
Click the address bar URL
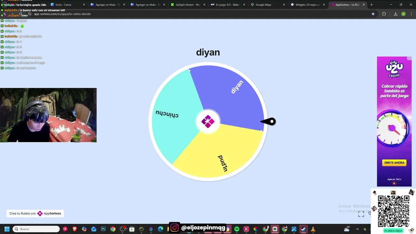coord(62,14)
